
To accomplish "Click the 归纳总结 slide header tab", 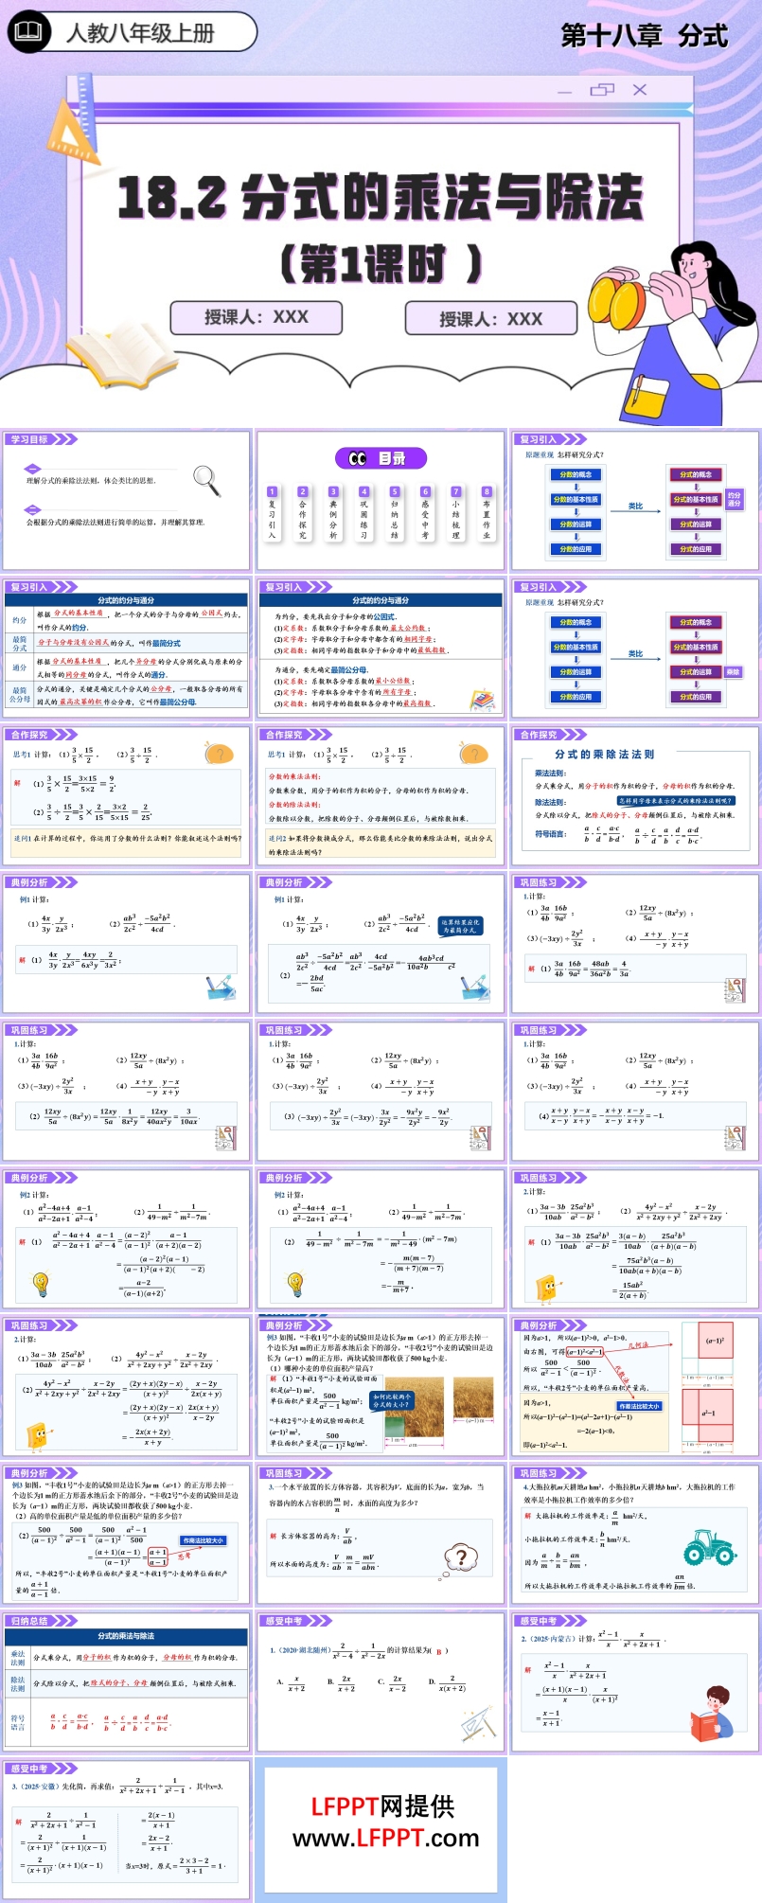I will pyautogui.click(x=40, y=1621).
